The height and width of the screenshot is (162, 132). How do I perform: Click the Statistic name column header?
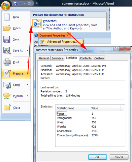(73, 108)
